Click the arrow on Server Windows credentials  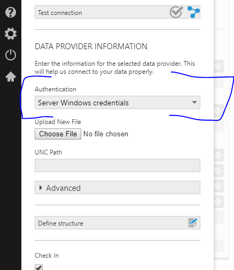(x=194, y=102)
